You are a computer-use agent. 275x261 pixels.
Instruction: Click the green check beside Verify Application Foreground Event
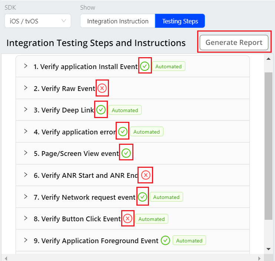pyautogui.click(x=165, y=241)
